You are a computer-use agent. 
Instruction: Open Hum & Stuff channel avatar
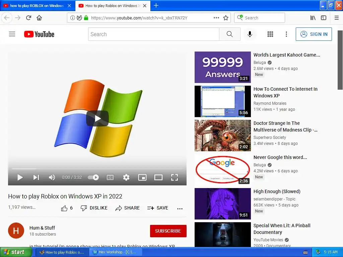pyautogui.click(x=16, y=231)
